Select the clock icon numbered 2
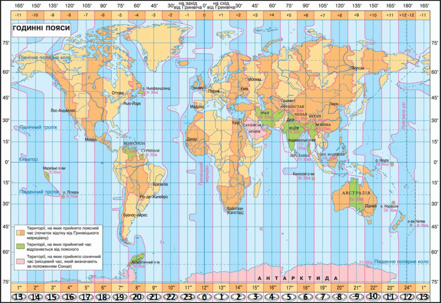The image size is (441, 303). (x=238, y=297)
